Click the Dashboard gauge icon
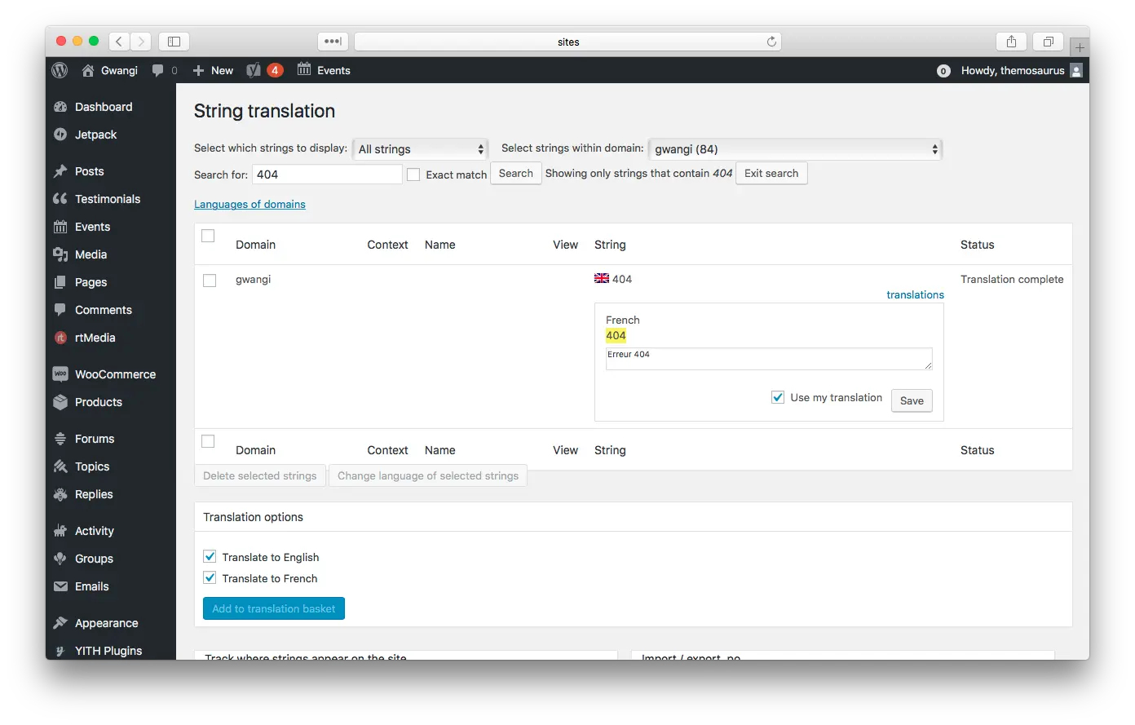The width and height of the screenshot is (1135, 725). (60, 107)
